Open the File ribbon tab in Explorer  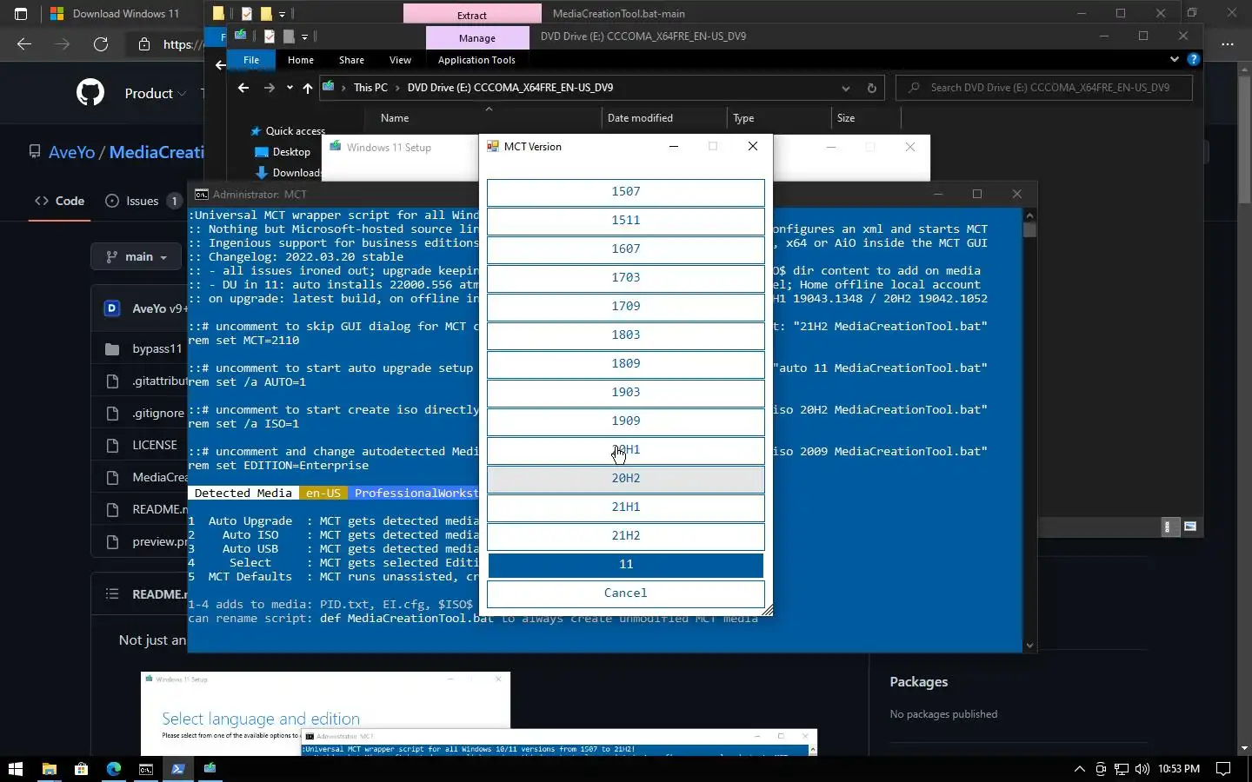(x=251, y=60)
